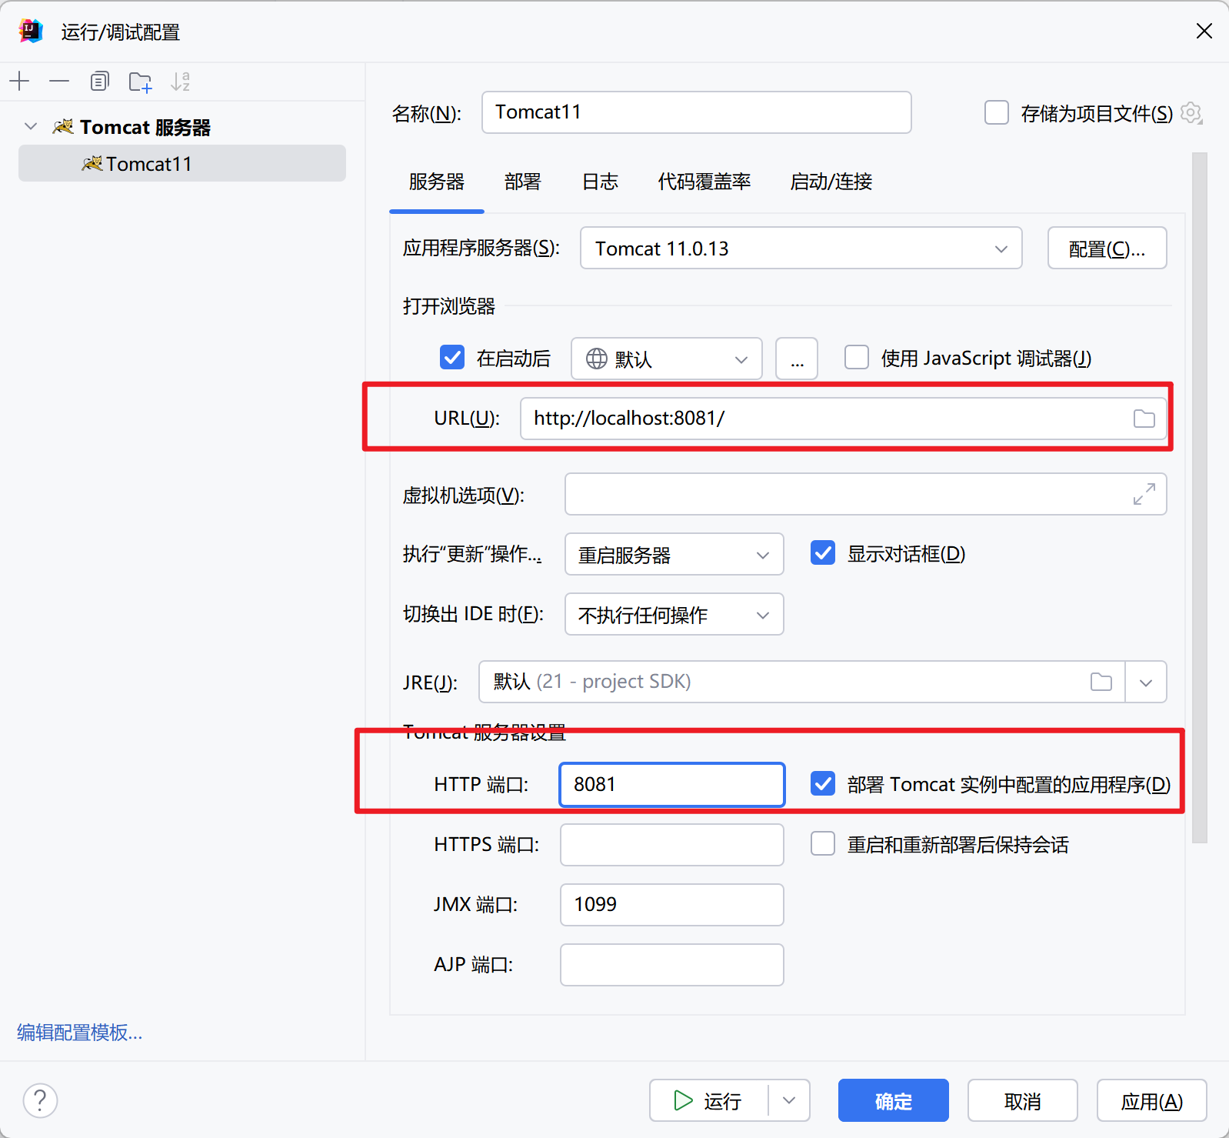Switch to the 服务器 tab

(x=437, y=182)
